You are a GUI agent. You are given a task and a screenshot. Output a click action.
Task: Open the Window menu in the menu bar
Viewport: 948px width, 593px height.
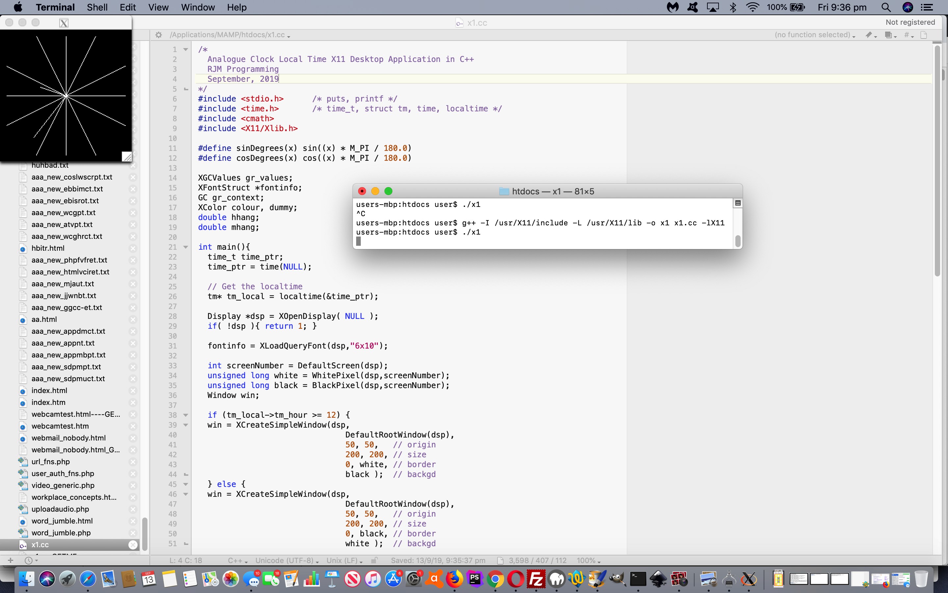[197, 7]
